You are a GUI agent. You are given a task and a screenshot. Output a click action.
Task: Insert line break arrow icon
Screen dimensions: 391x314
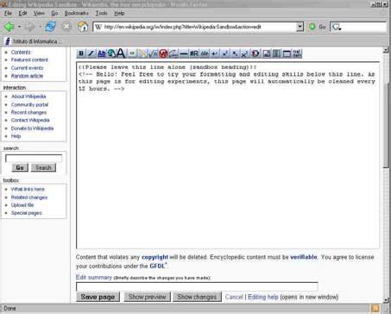[215, 53]
